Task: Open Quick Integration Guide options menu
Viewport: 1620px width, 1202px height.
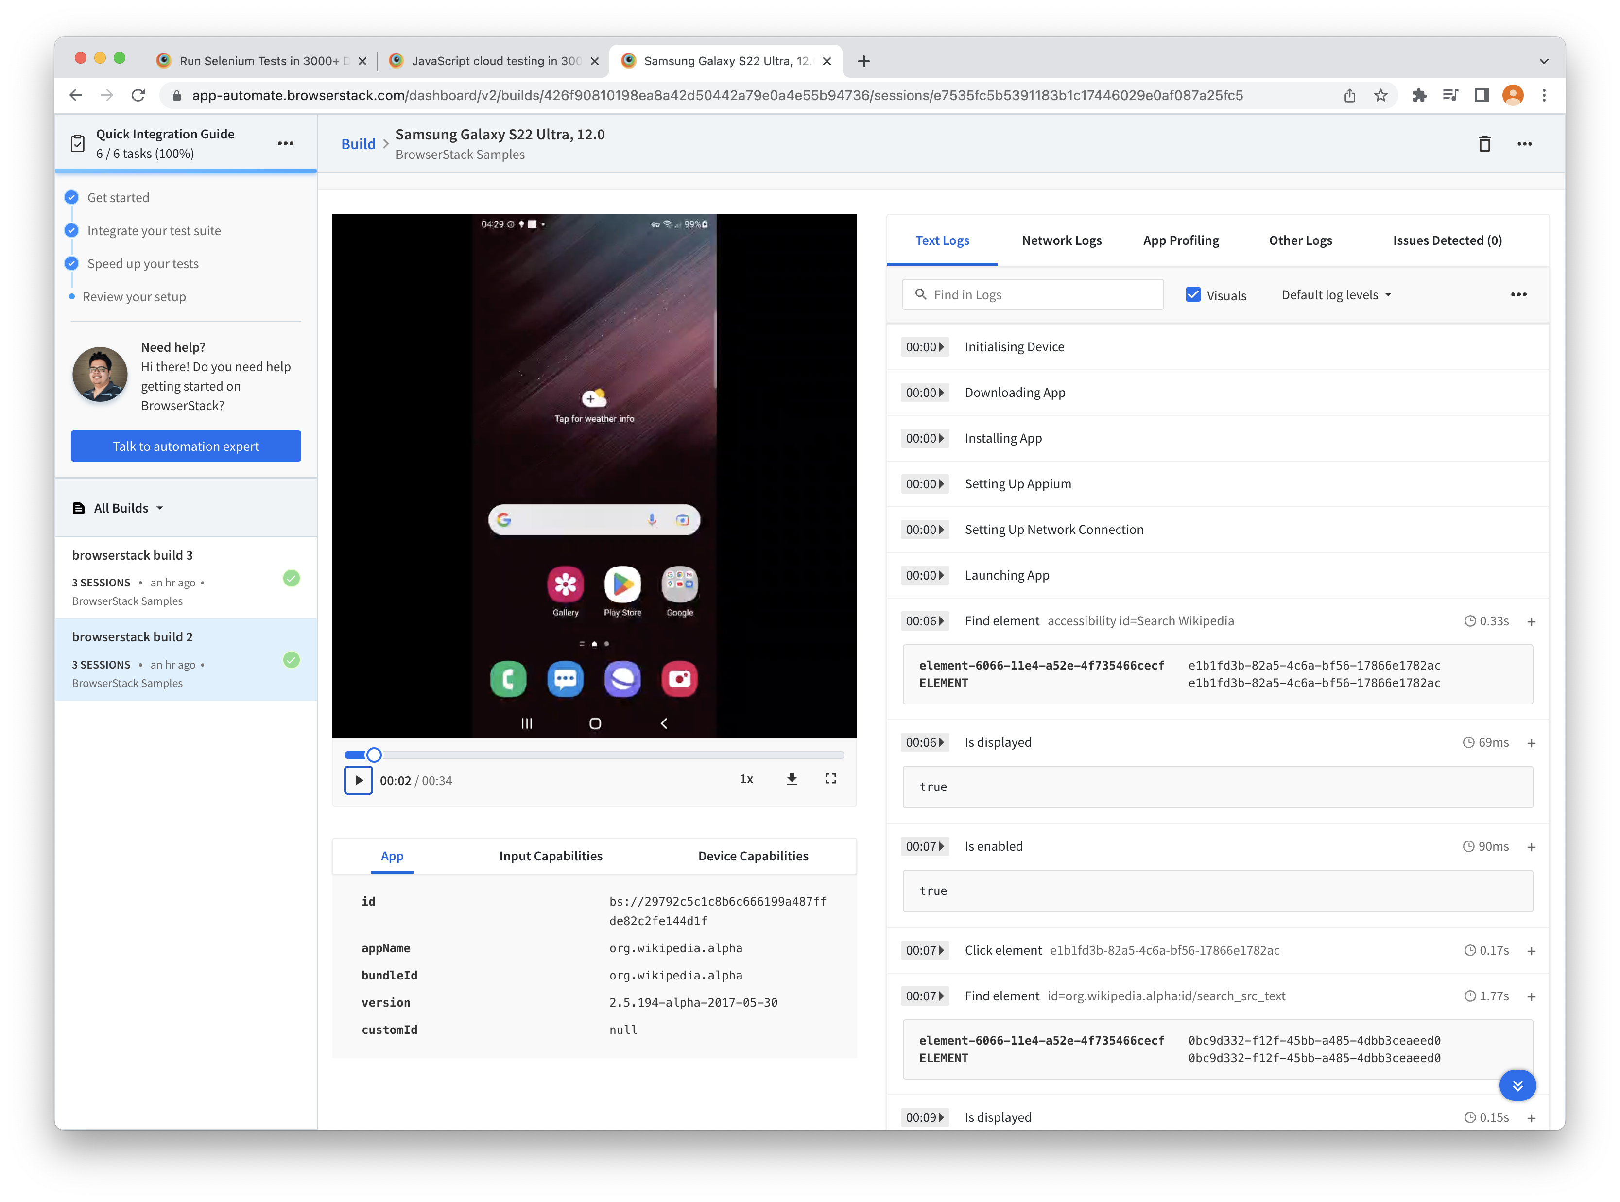Action: [x=285, y=143]
